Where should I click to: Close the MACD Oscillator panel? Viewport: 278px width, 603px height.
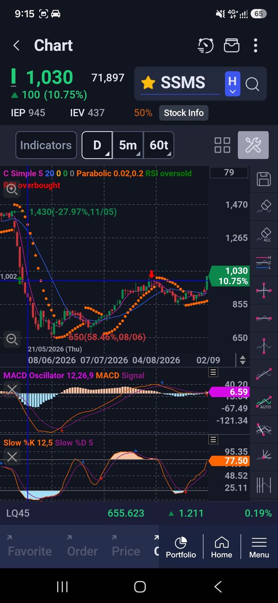click(12, 389)
